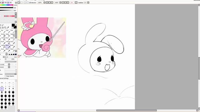
Task: Adjust the brush size slider
Action: 11,57
